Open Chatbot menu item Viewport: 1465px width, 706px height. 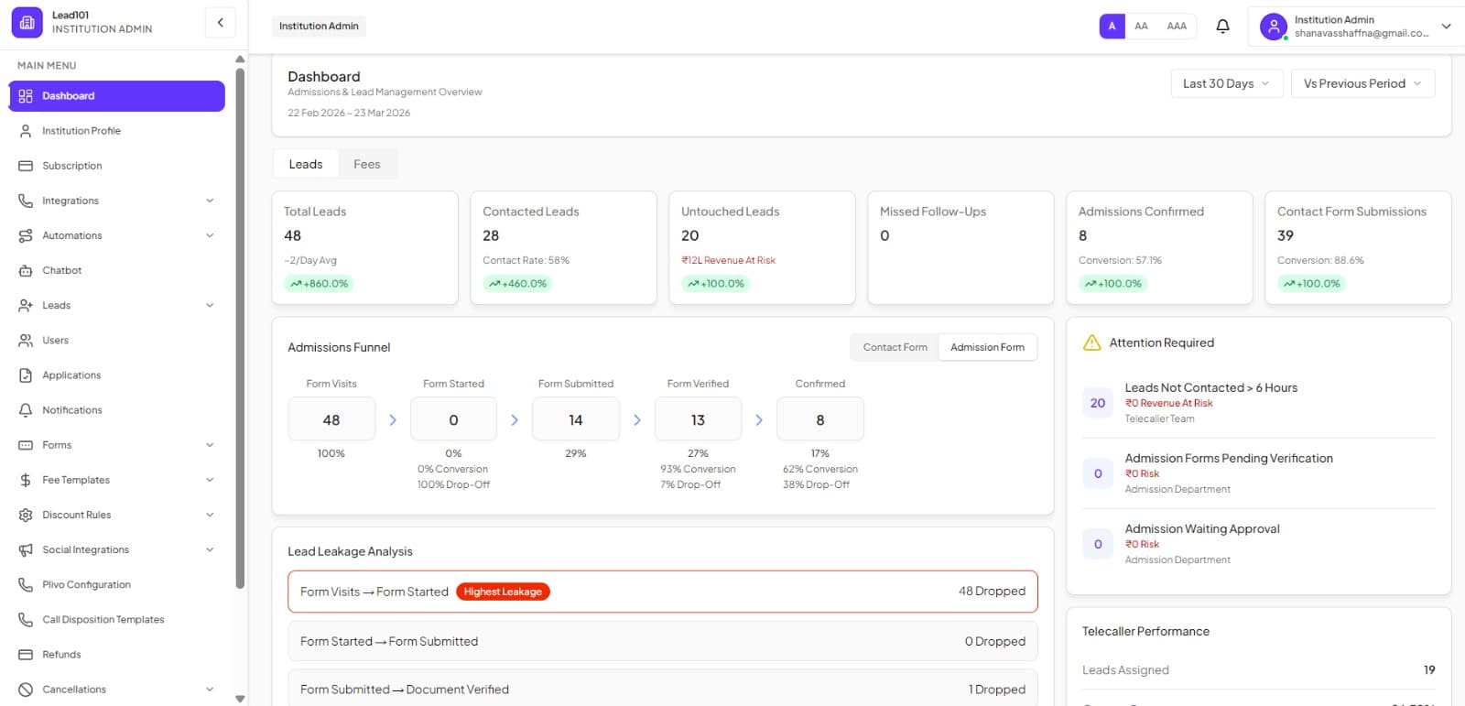[x=117, y=270]
